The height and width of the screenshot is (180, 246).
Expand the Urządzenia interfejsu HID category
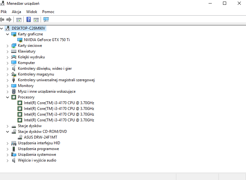(x=8, y=143)
